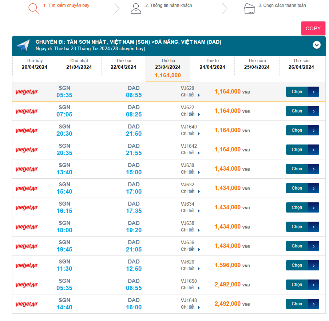The width and height of the screenshot is (329, 321).
Task: Click VietjetAir logo for flight VJ620
Action: (x=27, y=92)
